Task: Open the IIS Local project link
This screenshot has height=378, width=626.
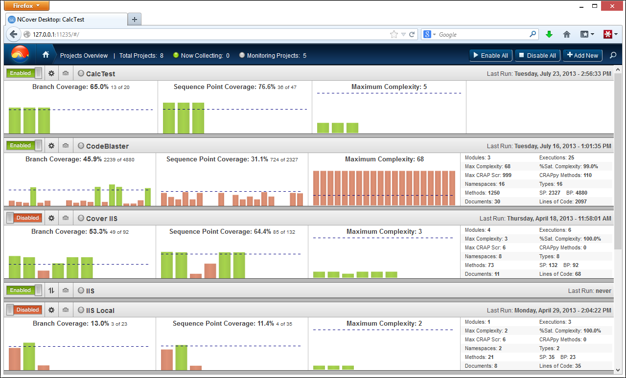Action: (x=100, y=311)
